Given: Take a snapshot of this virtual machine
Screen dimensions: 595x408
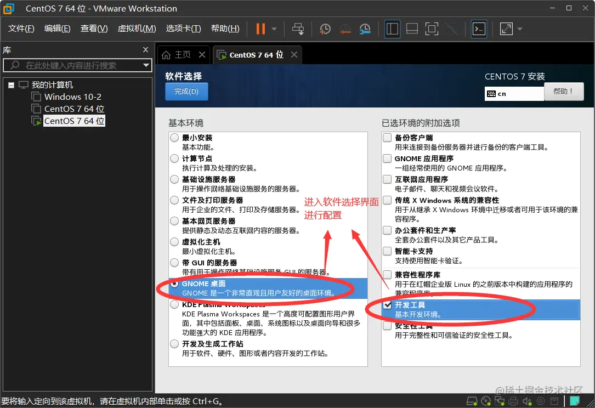Looking at the screenshot, I should 325,29.
